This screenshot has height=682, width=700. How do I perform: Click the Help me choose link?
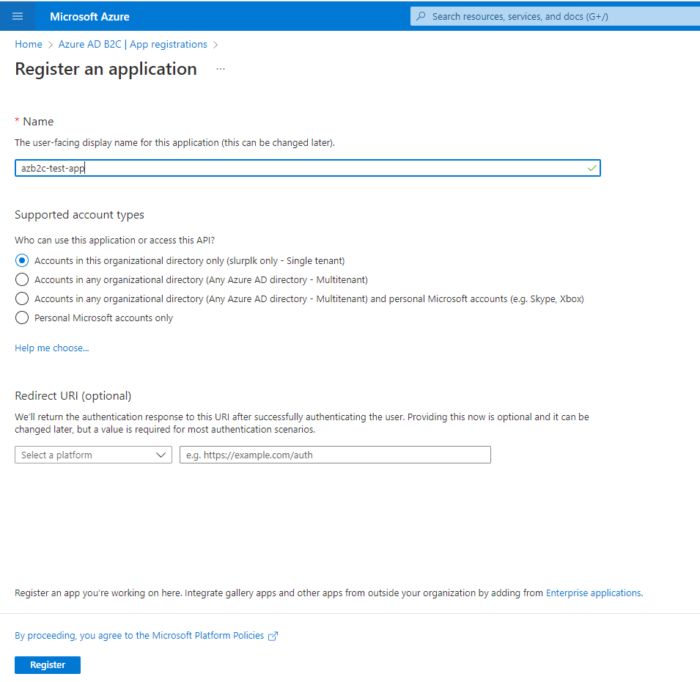pos(52,348)
